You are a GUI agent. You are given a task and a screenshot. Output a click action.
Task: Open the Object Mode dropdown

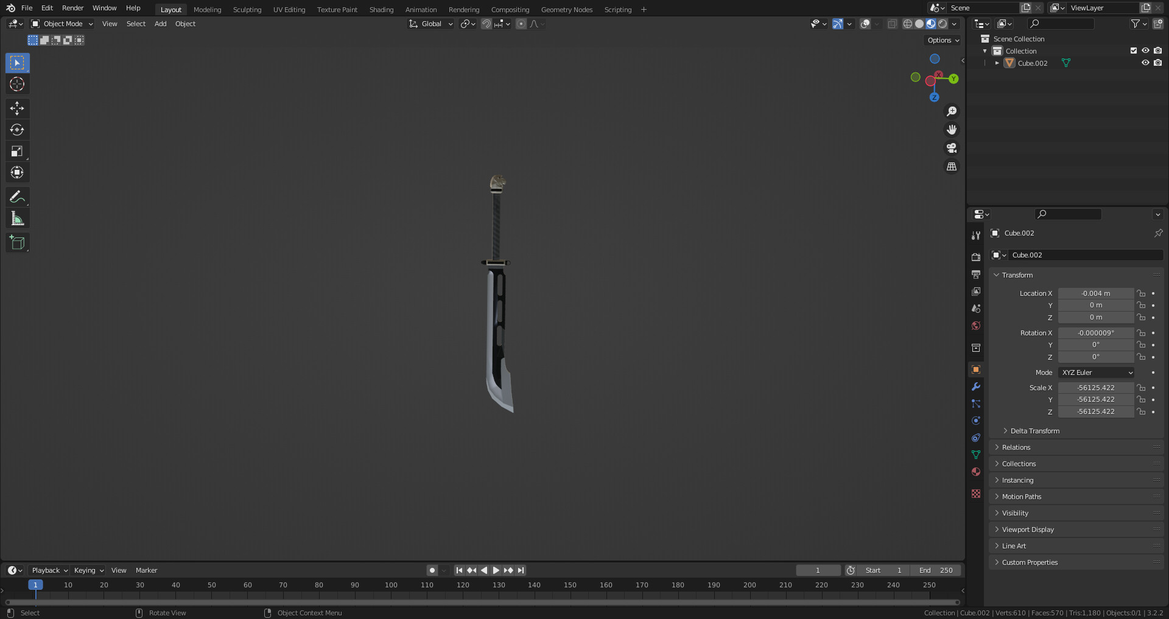coord(61,24)
